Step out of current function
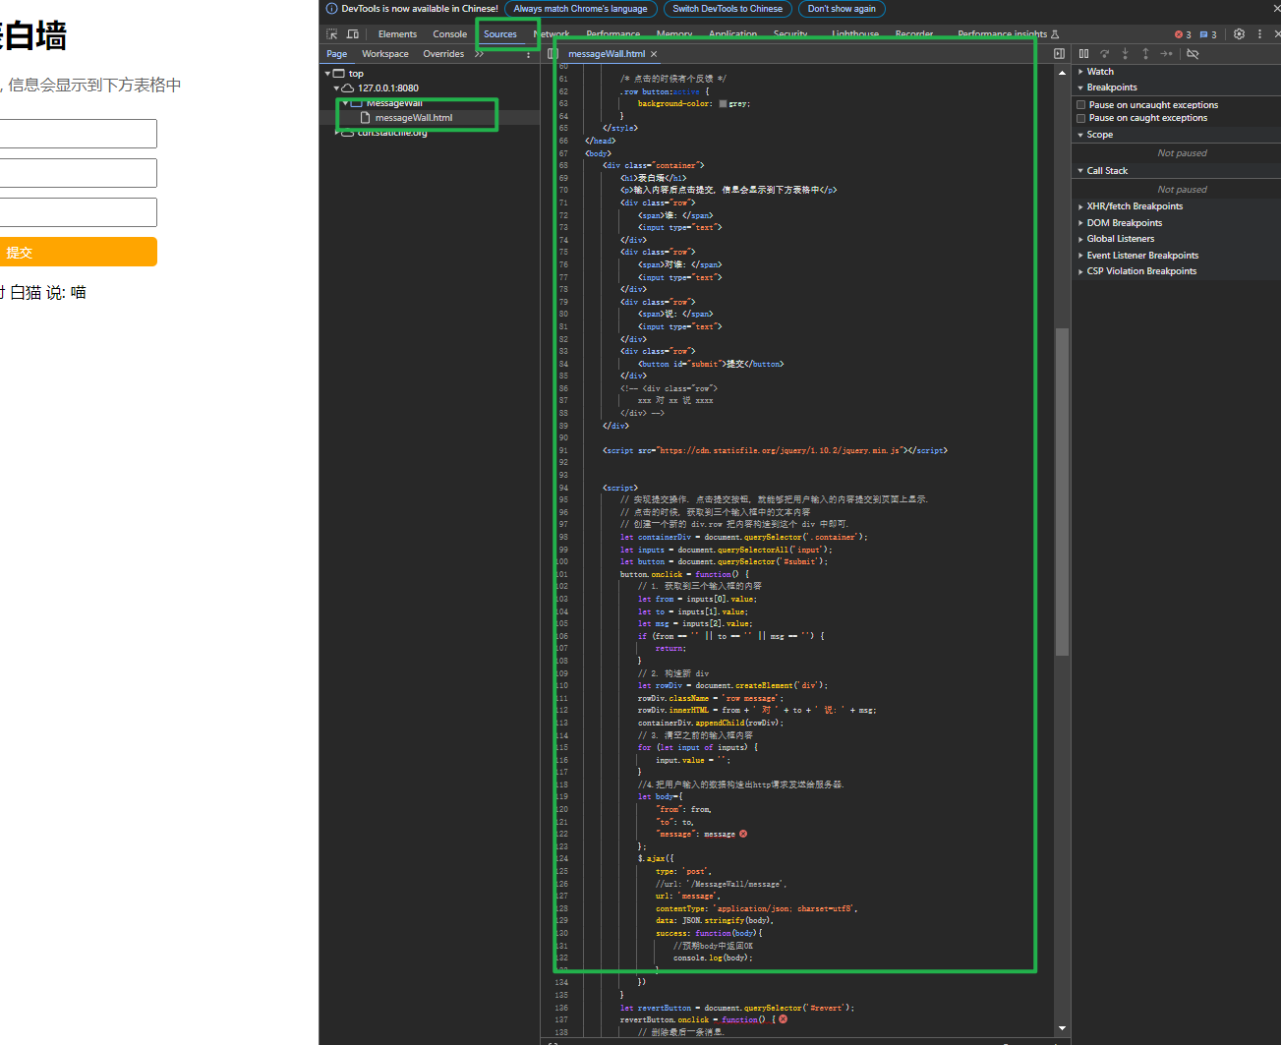Image resolution: width=1281 pixels, height=1045 pixels. (1145, 54)
